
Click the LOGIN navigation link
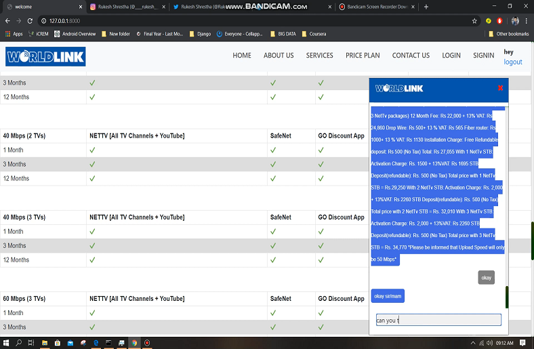pyautogui.click(x=451, y=55)
